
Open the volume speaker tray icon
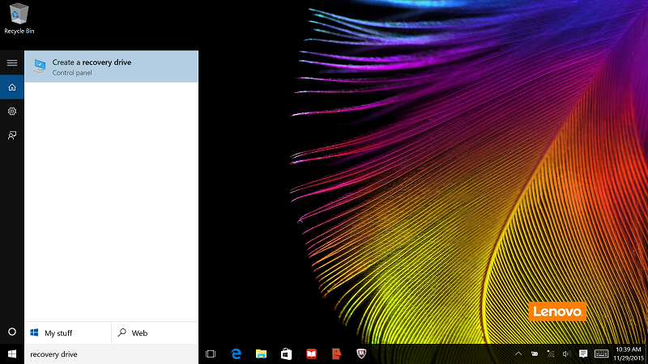point(566,354)
